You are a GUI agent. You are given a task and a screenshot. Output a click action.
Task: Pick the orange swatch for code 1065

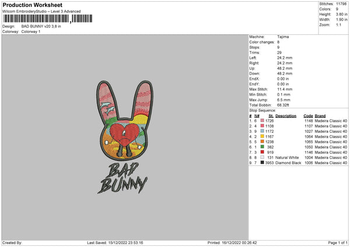(x=262, y=142)
